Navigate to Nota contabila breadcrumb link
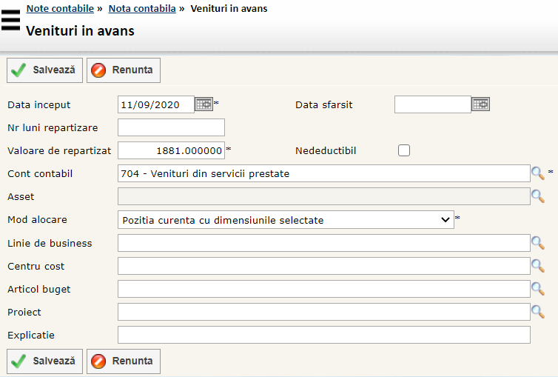 (142, 9)
